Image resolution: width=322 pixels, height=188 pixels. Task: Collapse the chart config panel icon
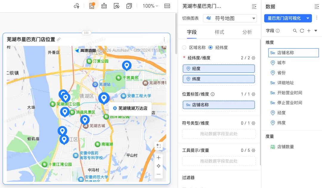[254, 7]
